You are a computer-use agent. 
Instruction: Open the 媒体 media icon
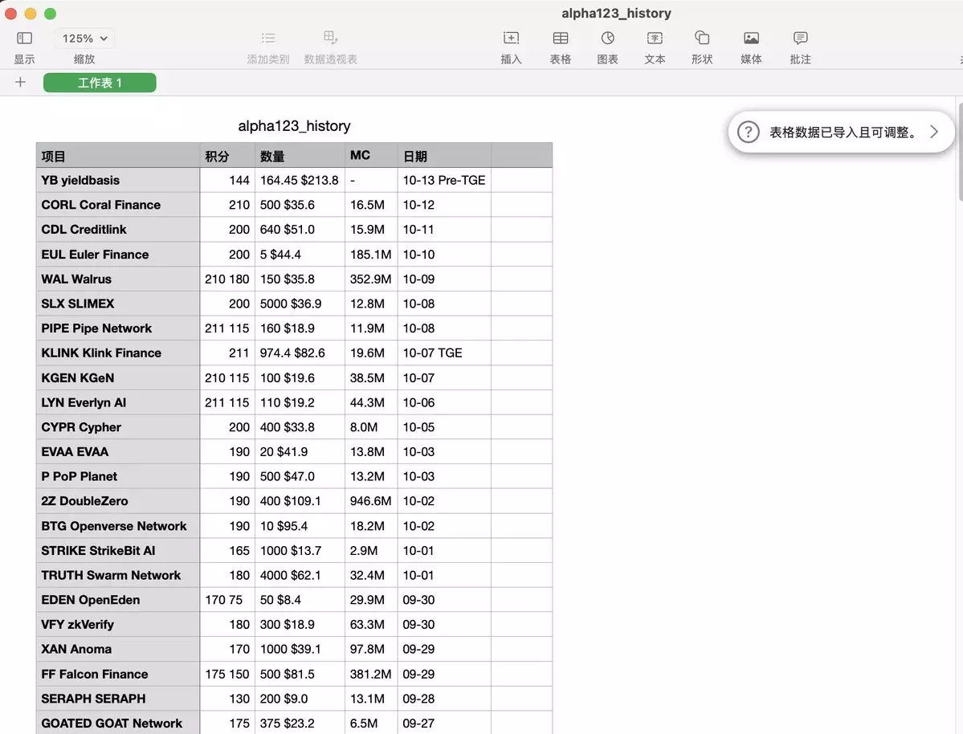click(751, 38)
